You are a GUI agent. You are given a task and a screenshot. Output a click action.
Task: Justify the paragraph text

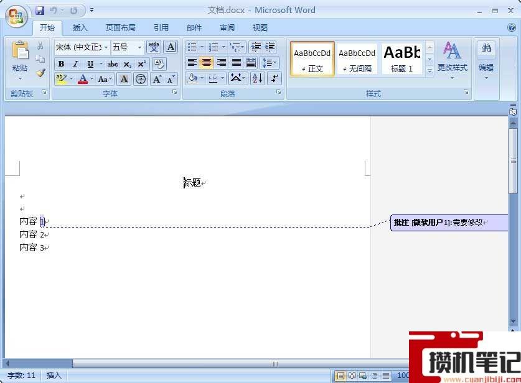pyautogui.click(x=237, y=62)
